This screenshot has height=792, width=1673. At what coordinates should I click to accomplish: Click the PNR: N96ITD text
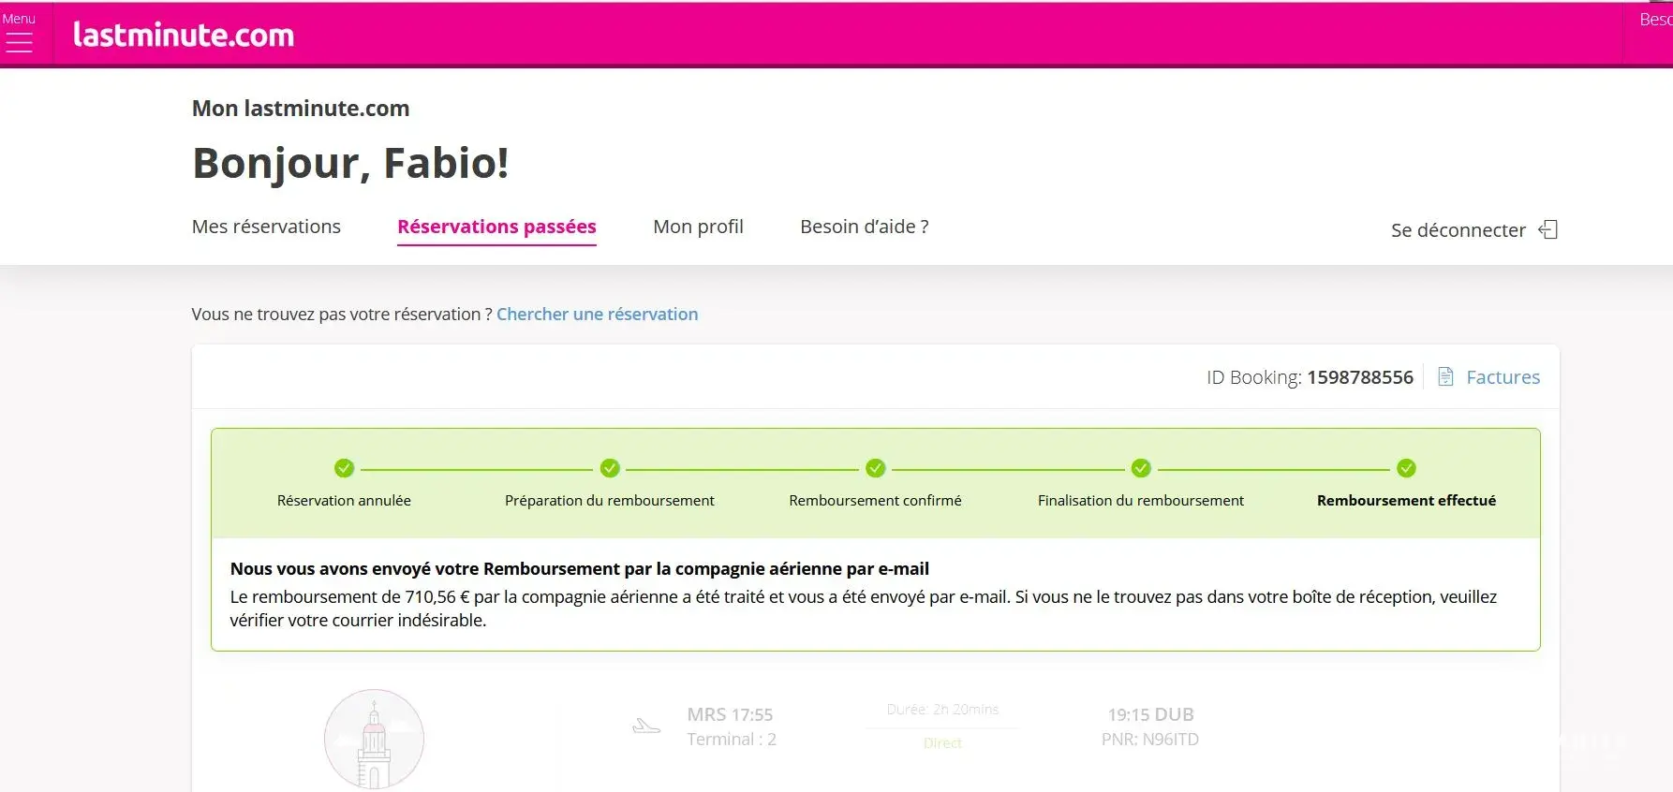click(x=1150, y=740)
